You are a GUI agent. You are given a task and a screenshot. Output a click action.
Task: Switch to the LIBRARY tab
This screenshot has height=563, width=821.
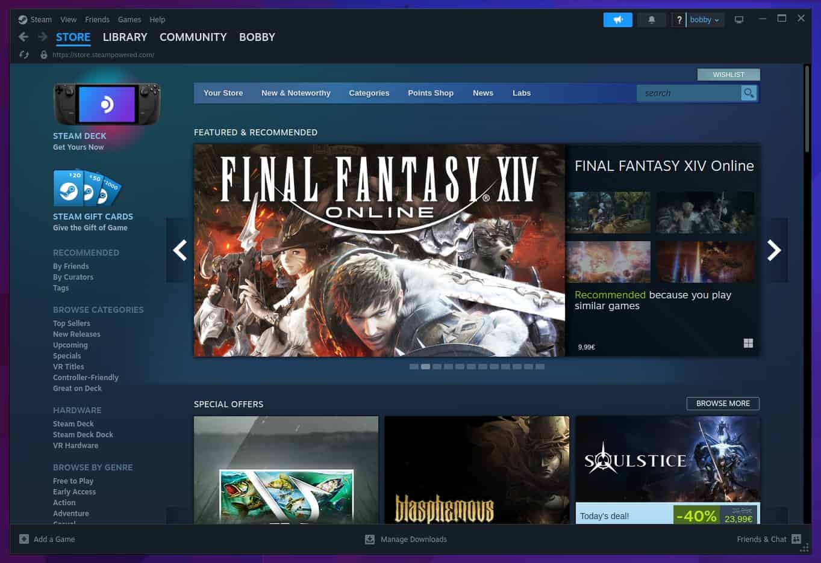125,37
